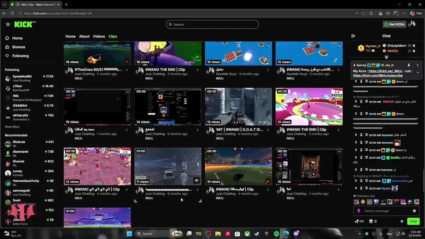The image size is (425, 239).
Task: Open Steam from the taskbar
Action: (x=257, y=234)
